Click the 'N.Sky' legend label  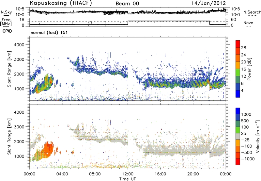[x=6, y=12]
